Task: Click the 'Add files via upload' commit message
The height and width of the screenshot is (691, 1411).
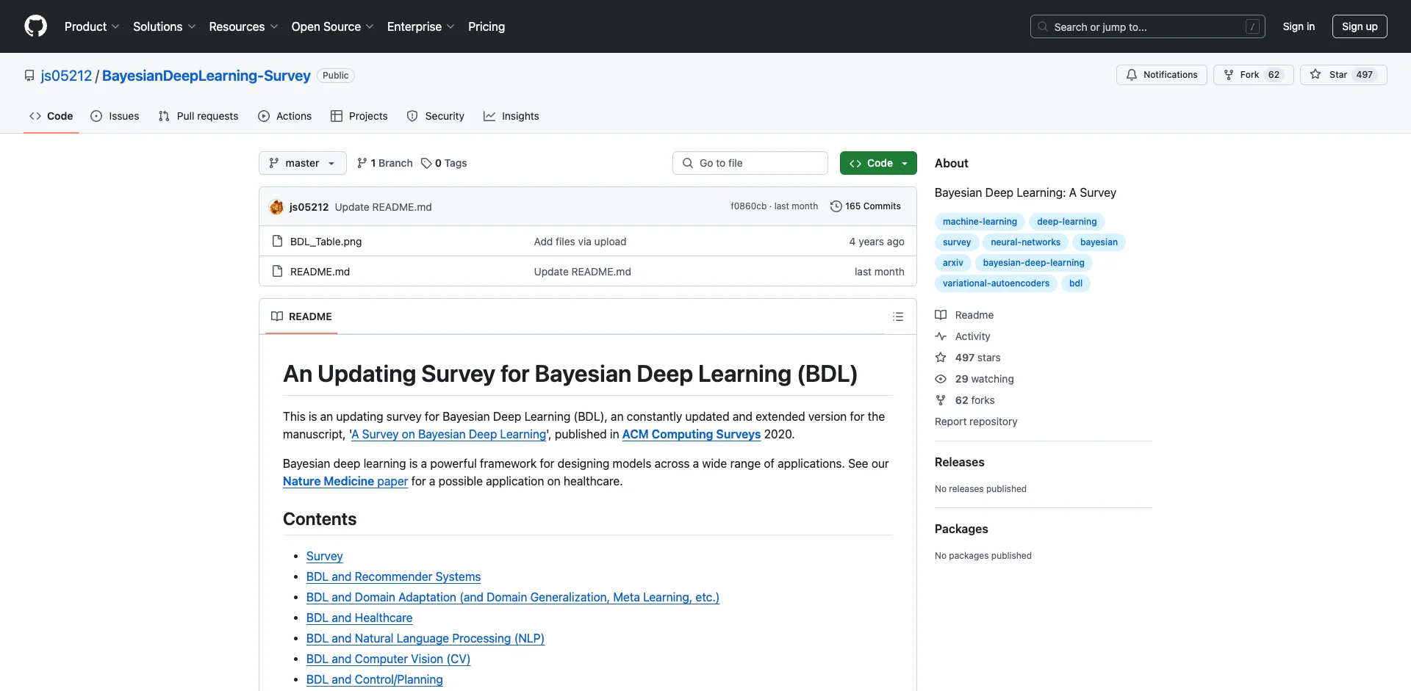Action: [580, 242]
